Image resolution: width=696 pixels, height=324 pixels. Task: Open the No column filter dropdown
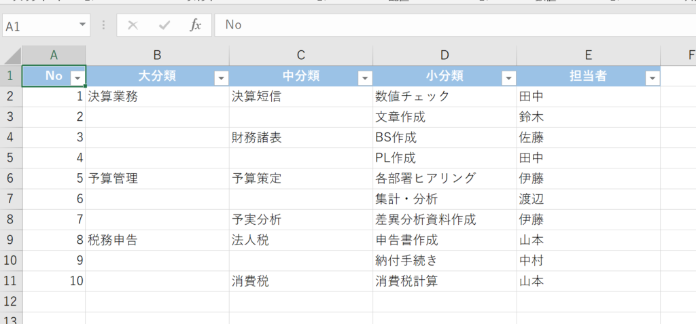click(x=77, y=78)
